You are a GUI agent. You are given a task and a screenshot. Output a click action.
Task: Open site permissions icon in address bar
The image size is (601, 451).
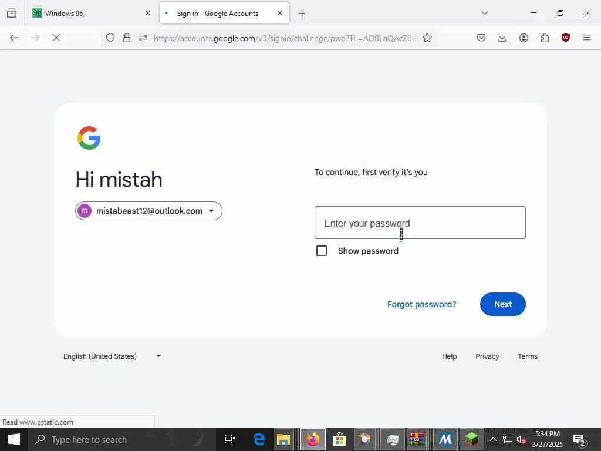143,38
